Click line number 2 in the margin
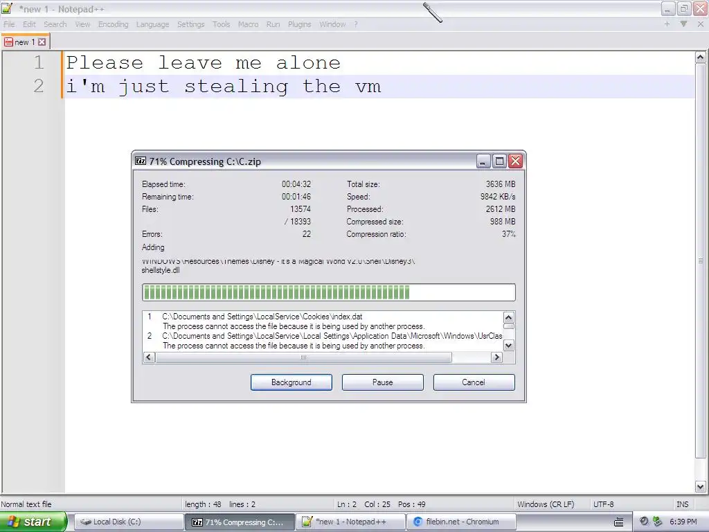The height and width of the screenshot is (532, 709). (x=39, y=86)
